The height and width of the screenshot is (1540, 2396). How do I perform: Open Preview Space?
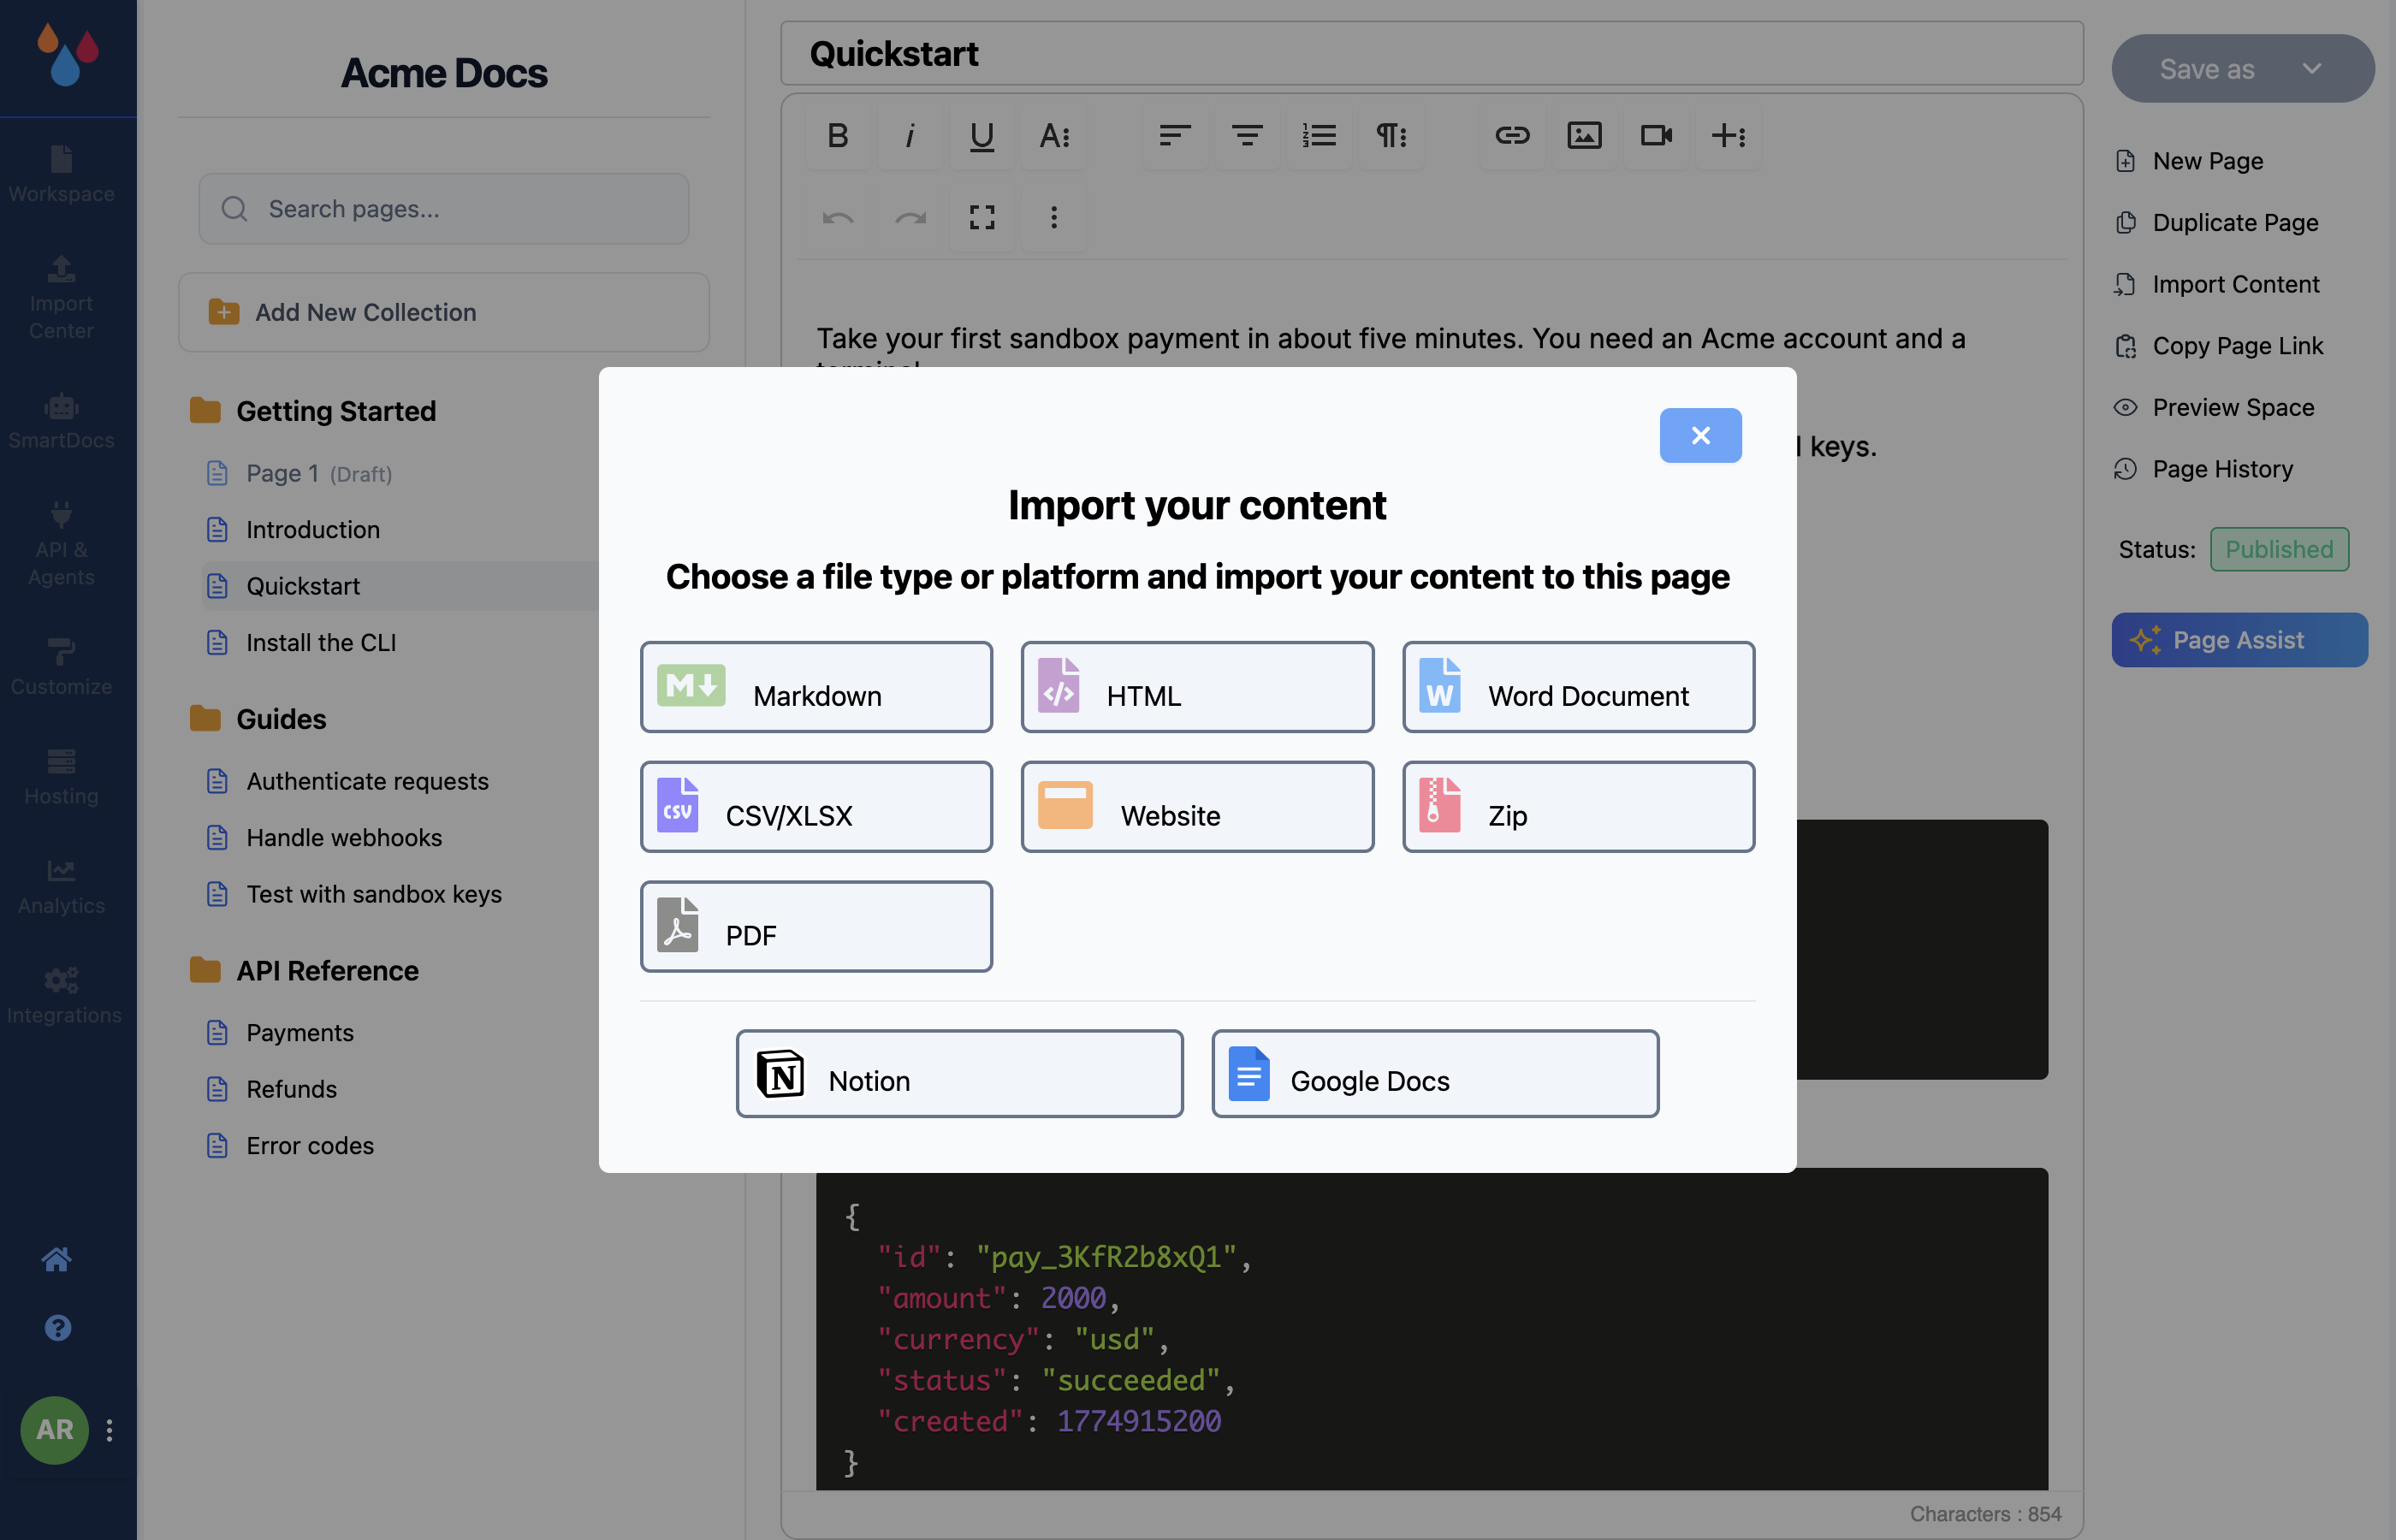click(2215, 407)
